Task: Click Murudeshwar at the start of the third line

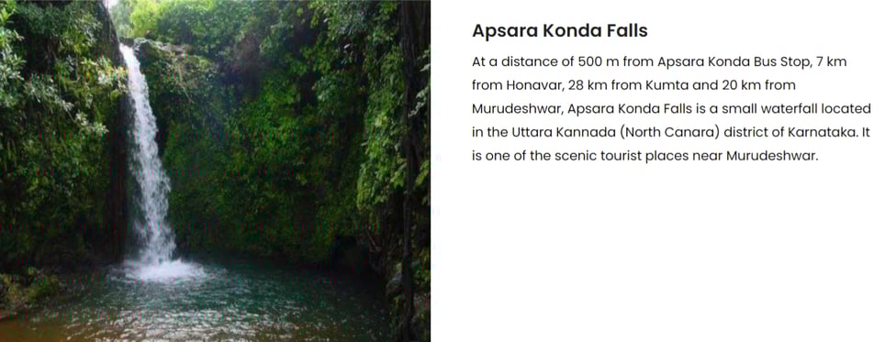Action: [518, 109]
